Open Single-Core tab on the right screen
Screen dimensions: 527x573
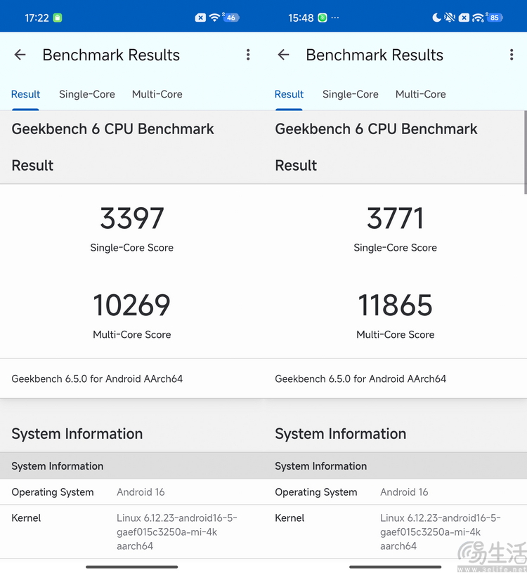[351, 94]
